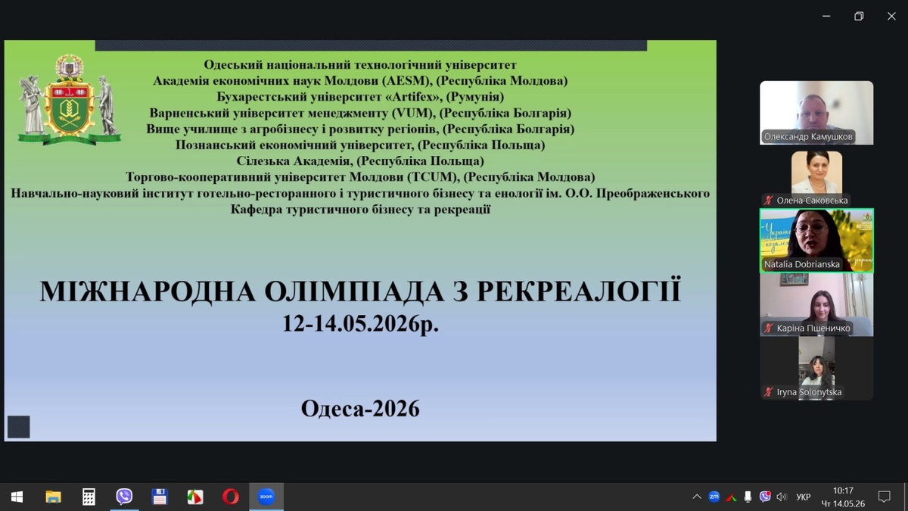This screenshot has width=908, height=511.
Task: Open the clock and calendar flyout
Action: 843,497
